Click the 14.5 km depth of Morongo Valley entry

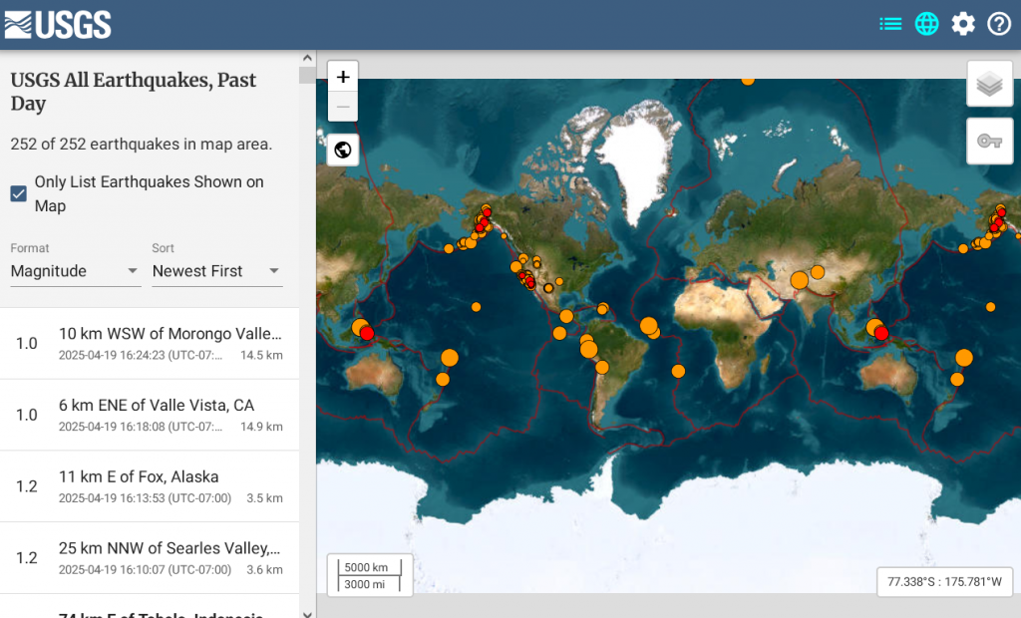pos(261,355)
